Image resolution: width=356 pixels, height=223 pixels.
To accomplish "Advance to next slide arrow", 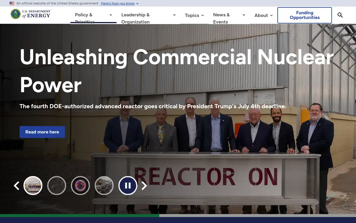I will pyautogui.click(x=144, y=186).
